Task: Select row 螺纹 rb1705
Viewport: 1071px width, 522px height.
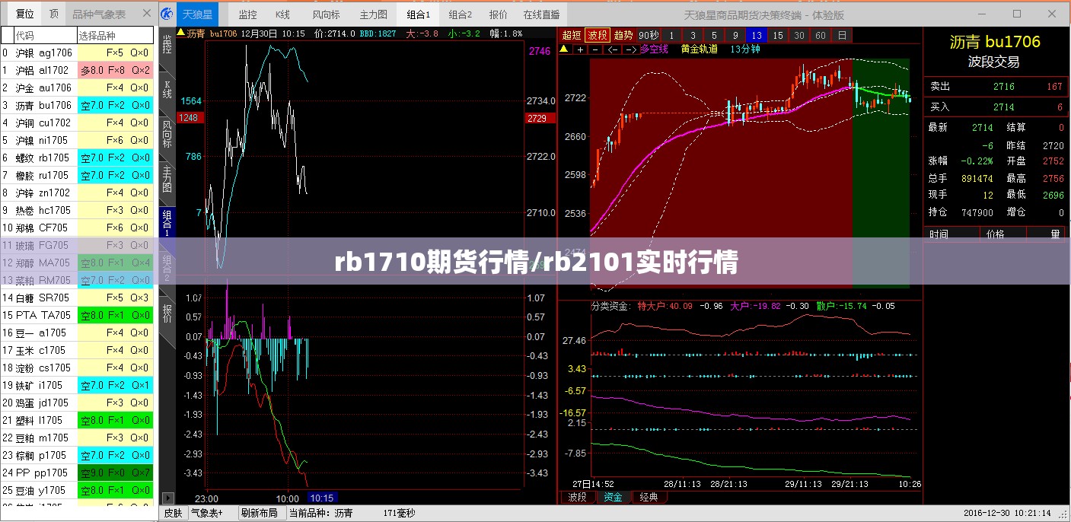Action: point(77,158)
